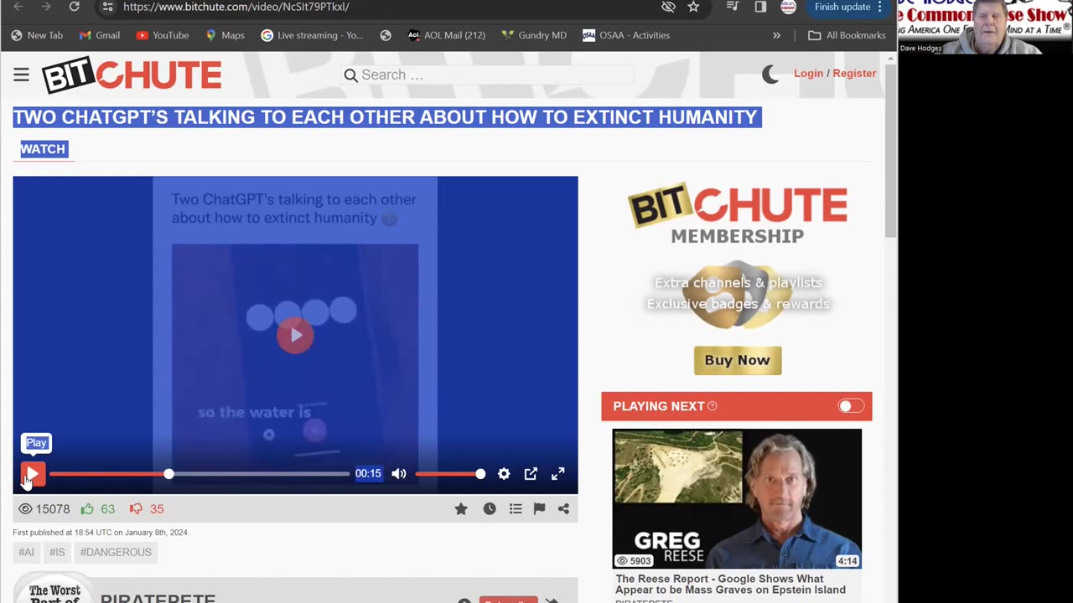
Task: Open AOL Mail bookmark
Action: 447,35
